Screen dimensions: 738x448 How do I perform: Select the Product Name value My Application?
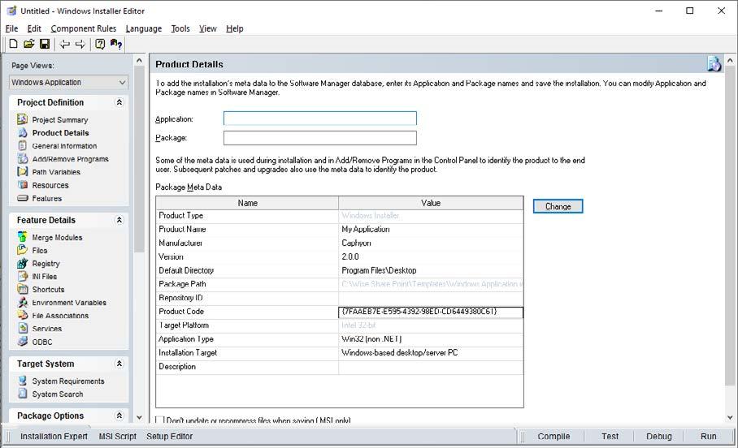[431, 229]
